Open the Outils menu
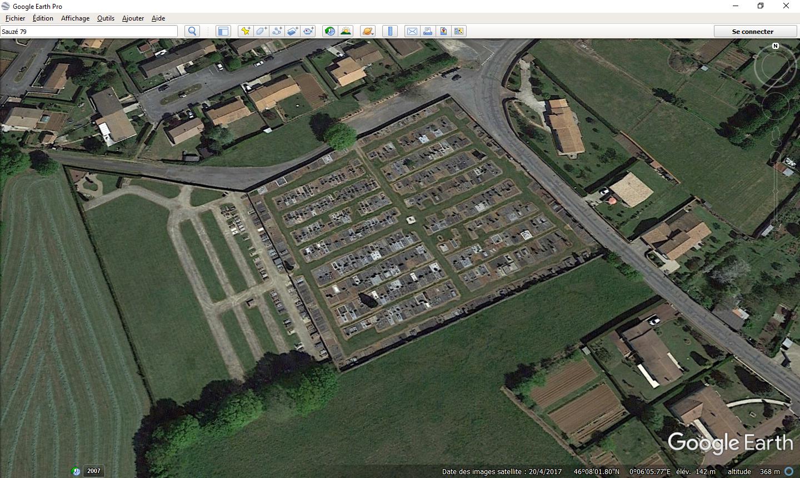The image size is (800, 478). coord(106,18)
